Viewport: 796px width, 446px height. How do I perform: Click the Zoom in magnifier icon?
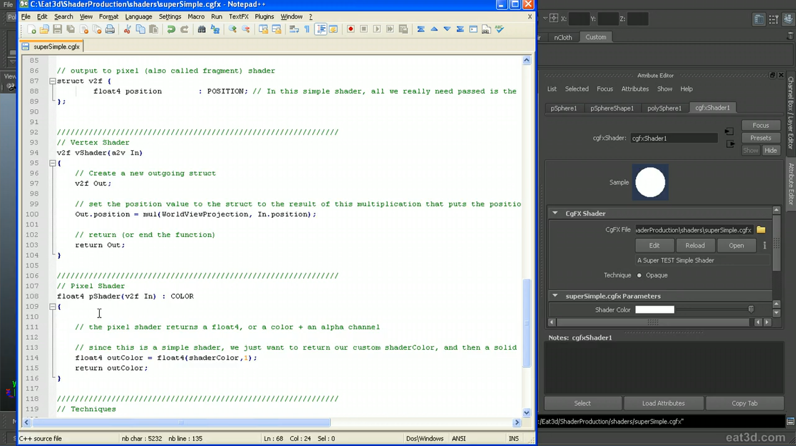pyautogui.click(x=232, y=29)
